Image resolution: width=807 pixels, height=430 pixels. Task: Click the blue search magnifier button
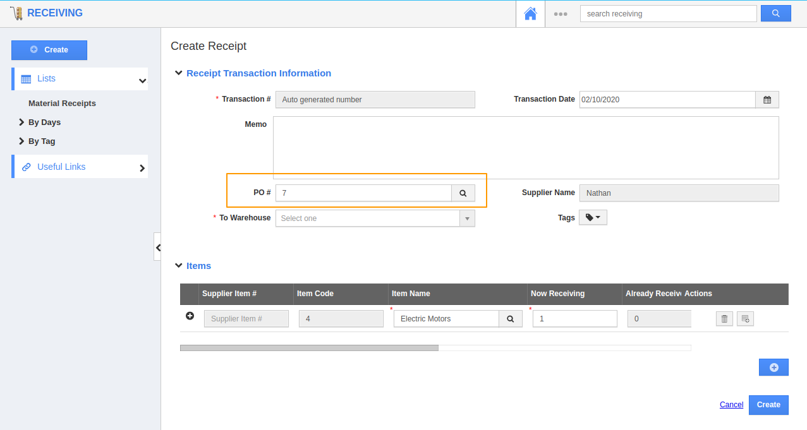pos(775,13)
